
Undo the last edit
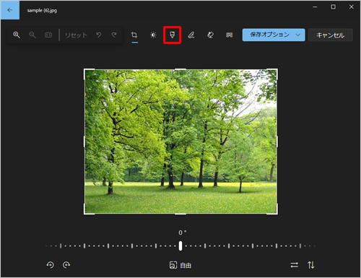[x=99, y=35]
